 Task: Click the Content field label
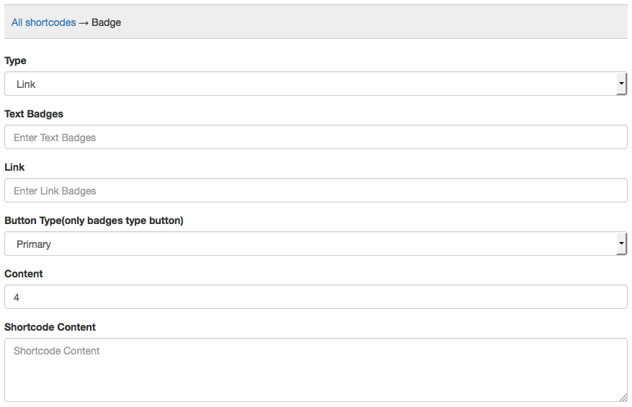[24, 274]
